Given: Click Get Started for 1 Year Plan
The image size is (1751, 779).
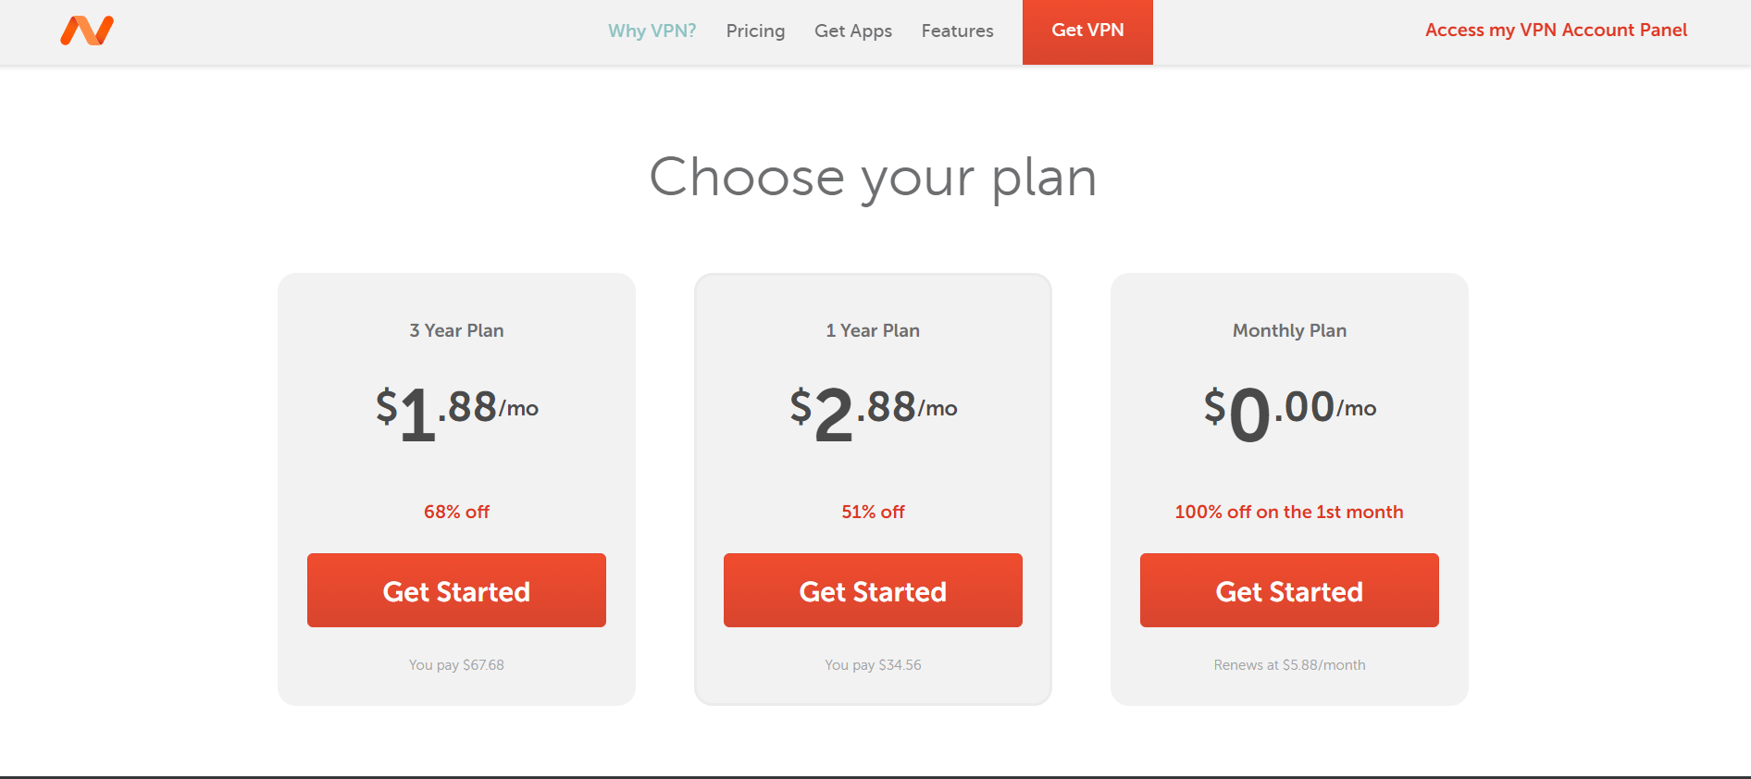Looking at the screenshot, I should [x=873, y=590].
